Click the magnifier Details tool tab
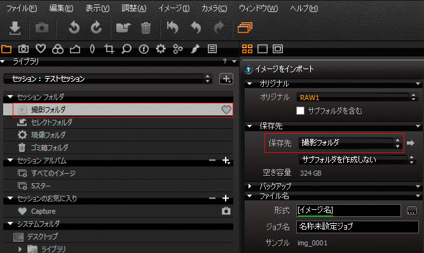Viewport: 424px width, 253px height. [x=127, y=49]
